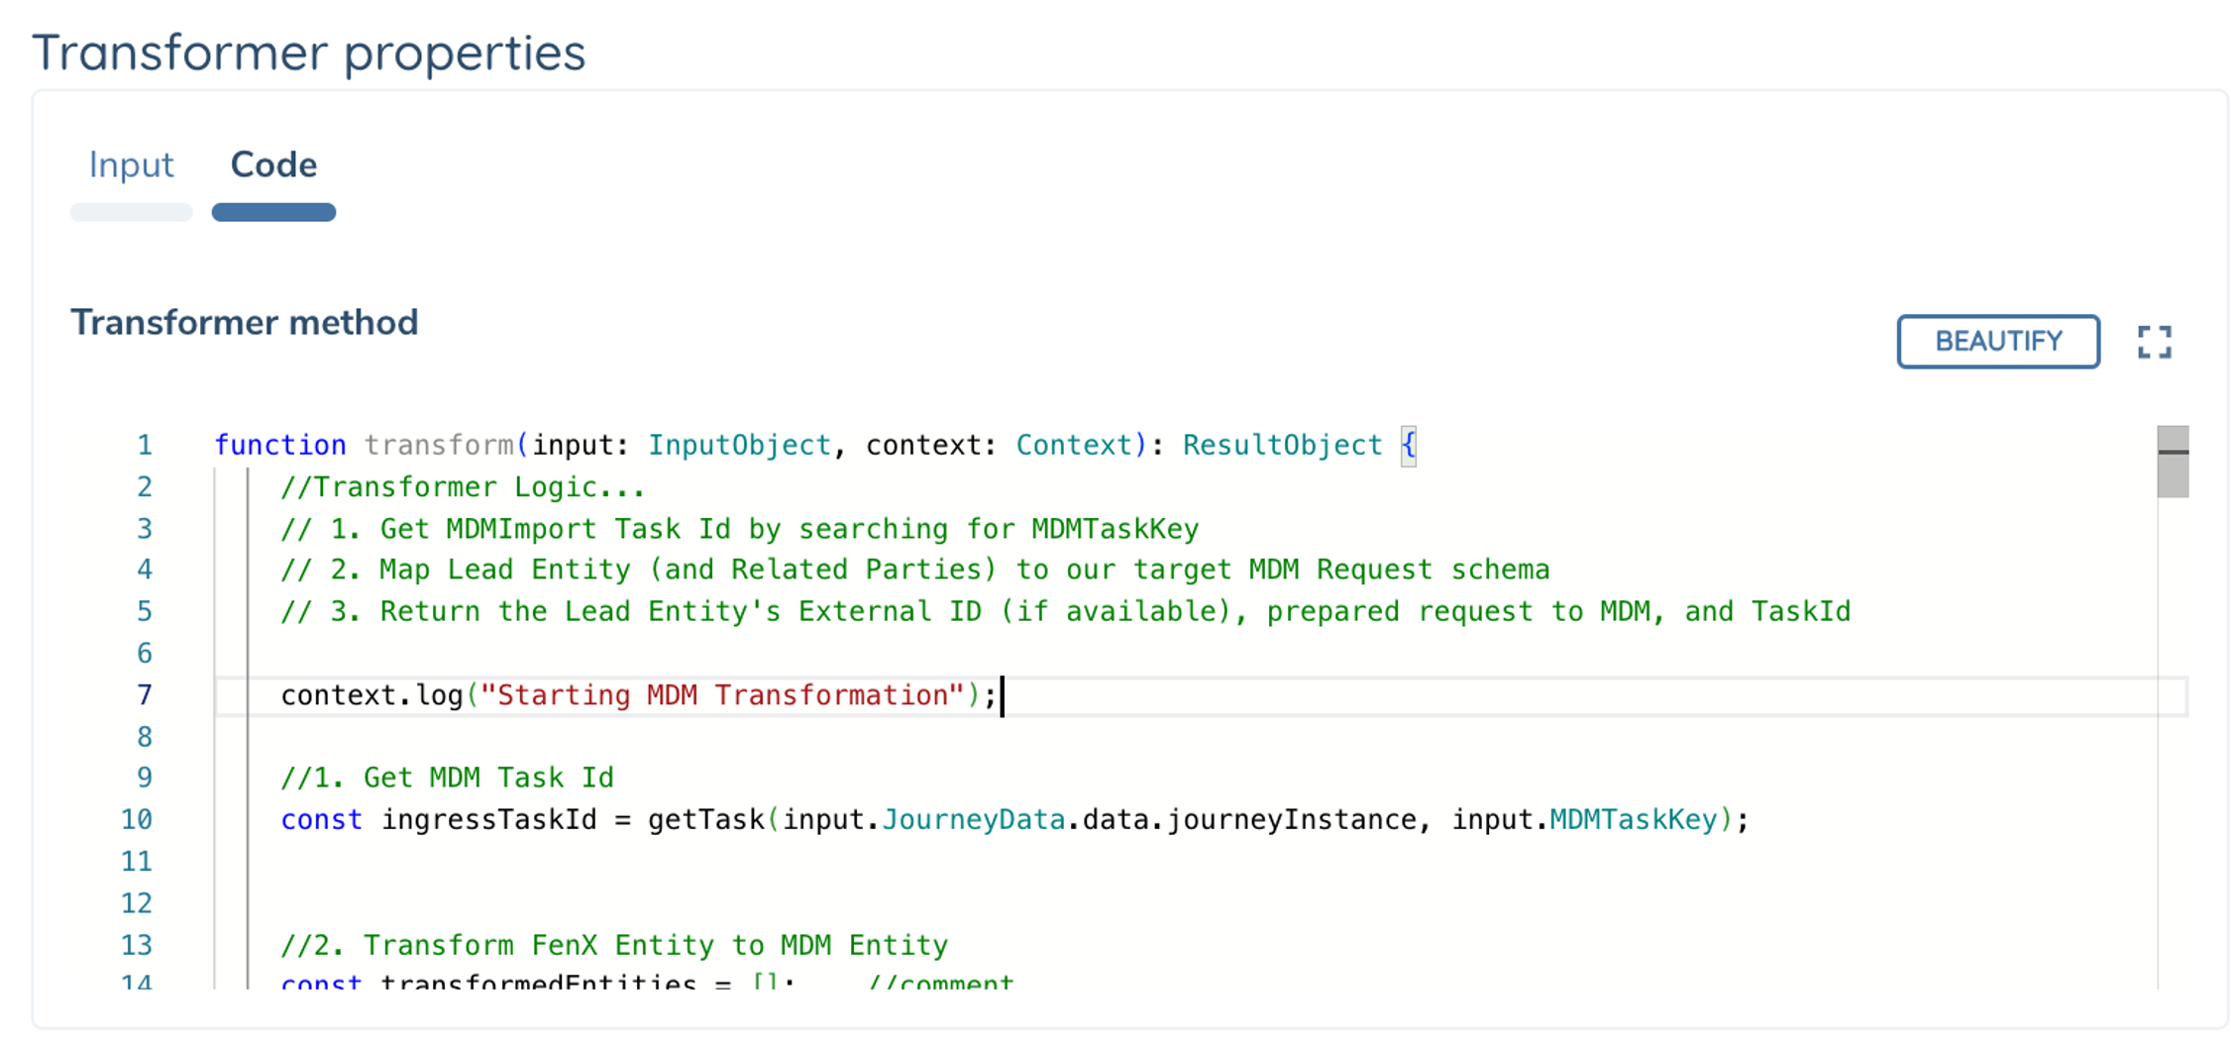Select the Code tab
The height and width of the screenshot is (1048, 2231).
[x=273, y=164]
